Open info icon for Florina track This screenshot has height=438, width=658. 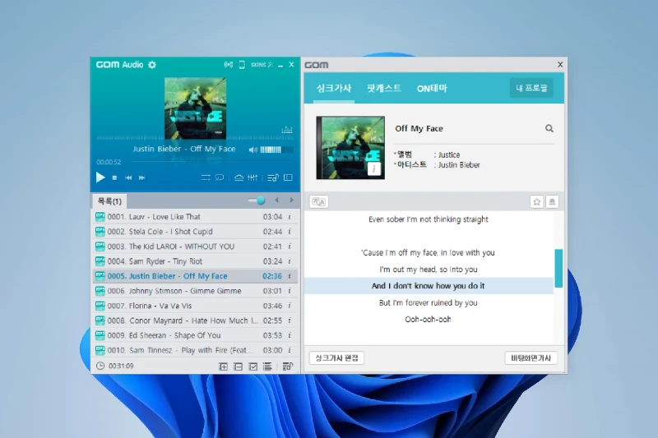click(290, 306)
